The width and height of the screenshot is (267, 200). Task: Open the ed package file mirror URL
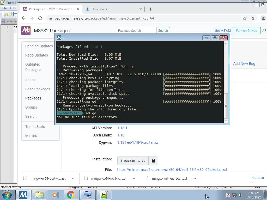click(172, 170)
